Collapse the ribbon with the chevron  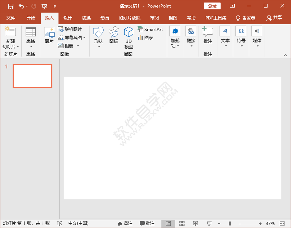tap(285, 55)
